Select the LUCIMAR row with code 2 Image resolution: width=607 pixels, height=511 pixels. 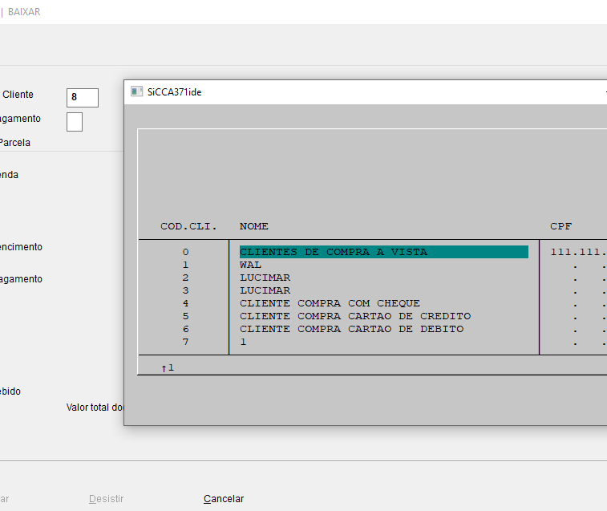(x=265, y=278)
